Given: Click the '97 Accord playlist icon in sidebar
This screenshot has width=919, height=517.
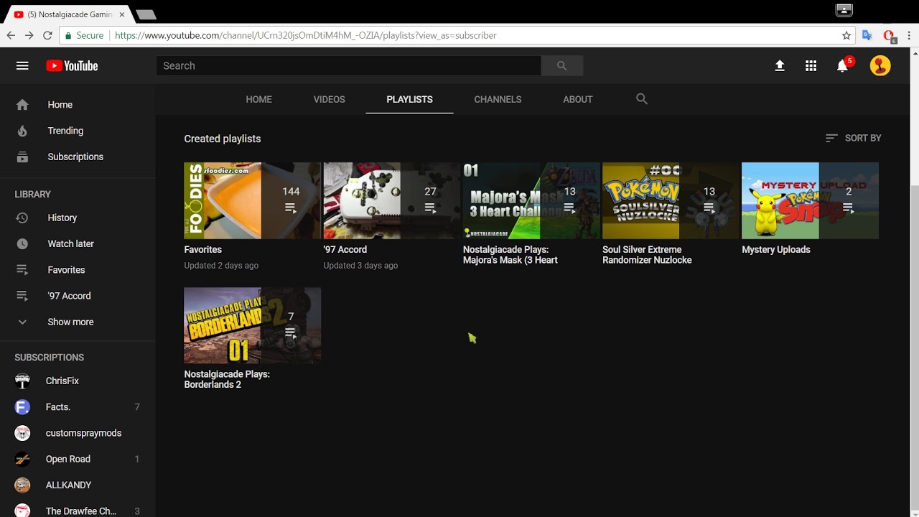Looking at the screenshot, I should tap(22, 296).
